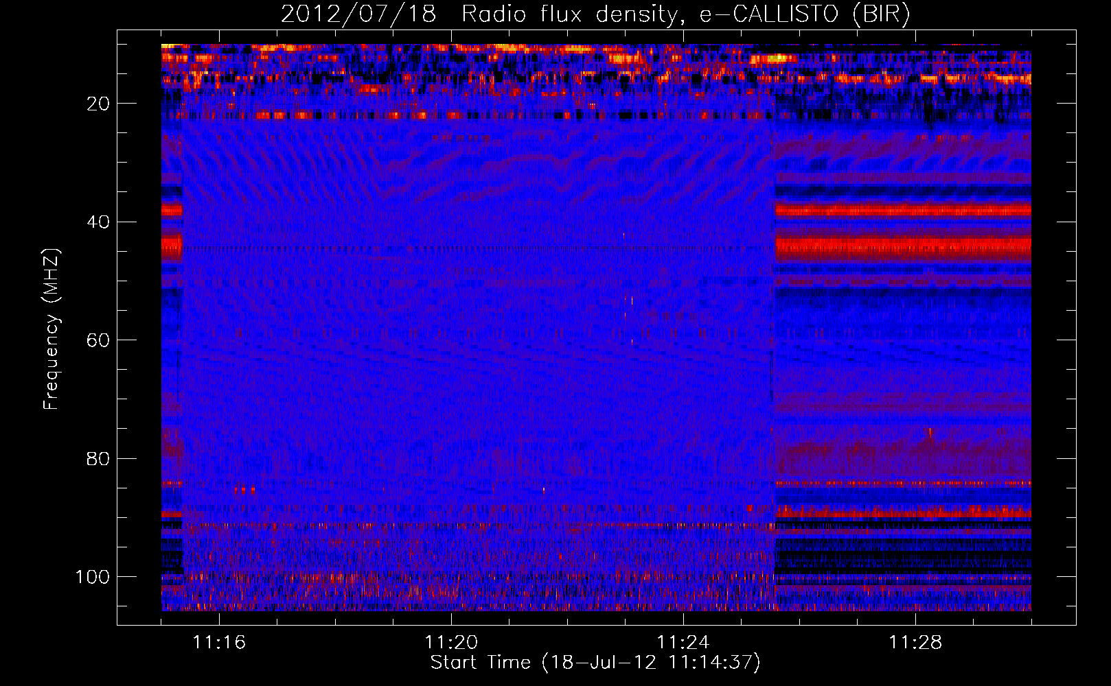Click the "40" frequency tick label
The width and height of the screenshot is (1111, 686).
[x=98, y=222]
